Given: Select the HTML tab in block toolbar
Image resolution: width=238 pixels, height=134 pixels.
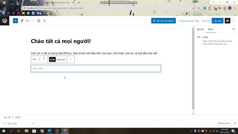Looking at the screenshot, I should point(52,60).
